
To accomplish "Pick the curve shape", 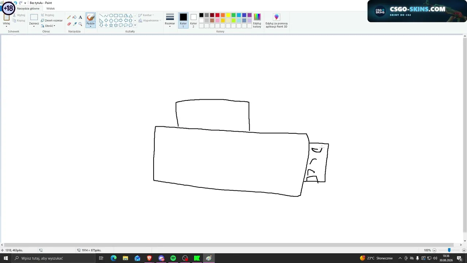I will (106, 16).
